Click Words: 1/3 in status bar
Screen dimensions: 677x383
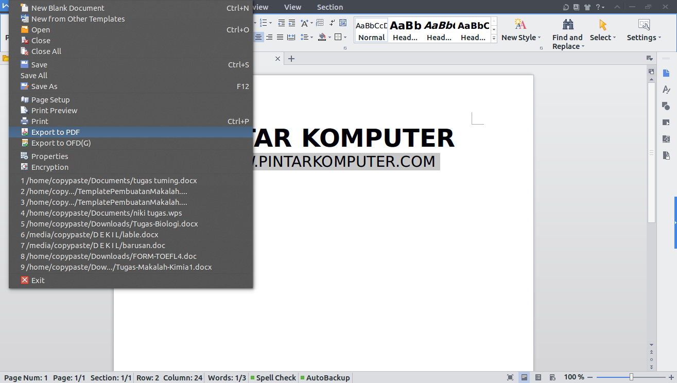[x=227, y=378]
